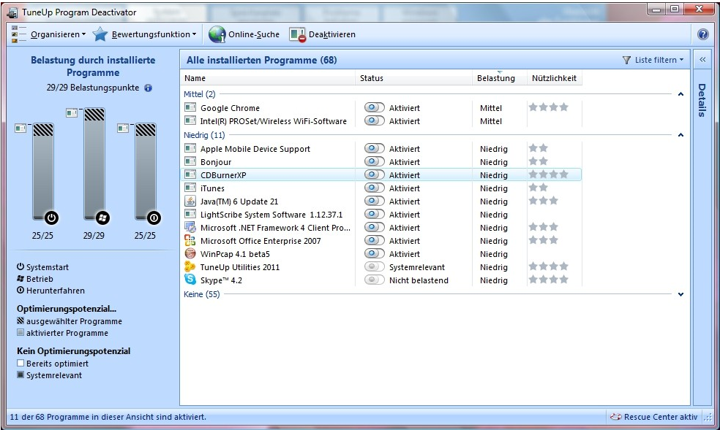This screenshot has height=430, width=720.
Task: Toggle the CDBurnerXP activation switch
Action: 374,175
